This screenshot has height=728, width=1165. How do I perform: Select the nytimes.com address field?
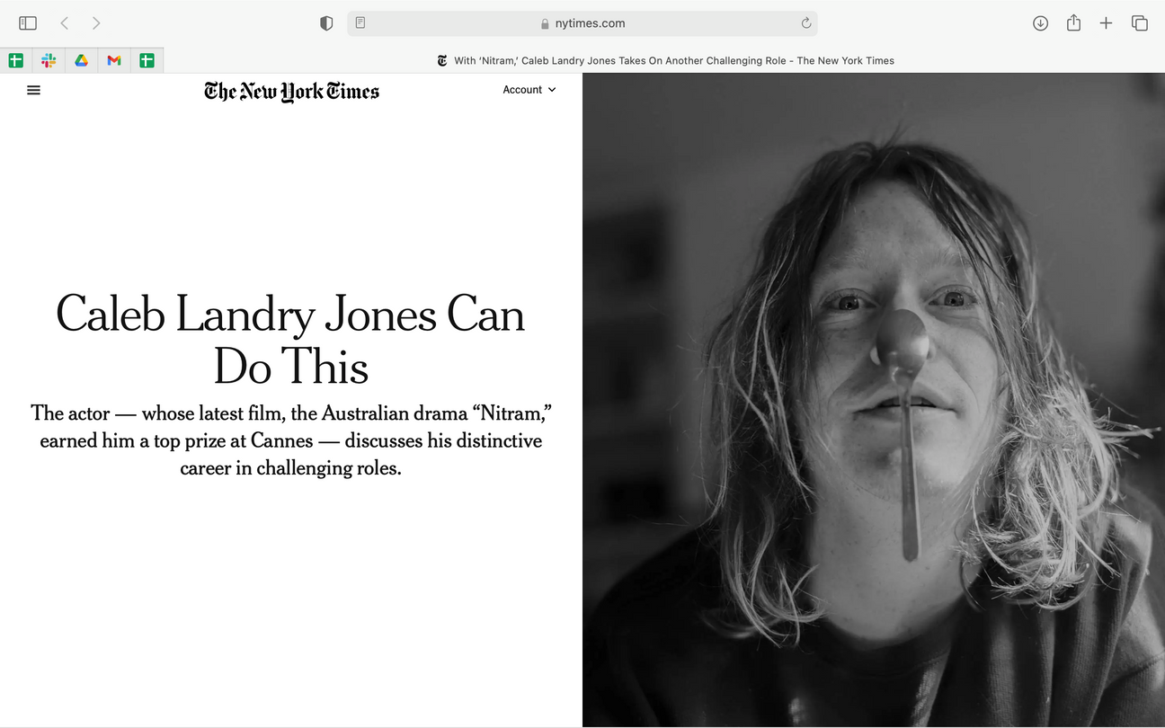coord(582,23)
